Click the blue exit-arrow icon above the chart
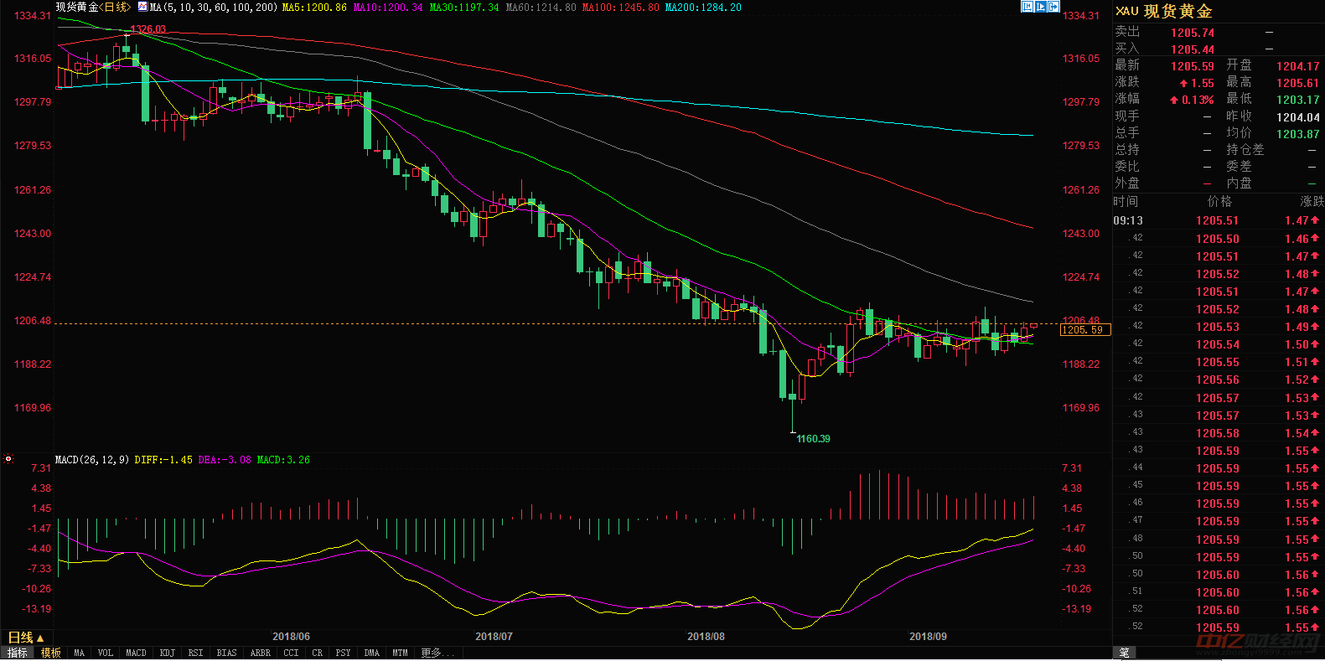The image size is (1325, 661). click(x=1053, y=7)
